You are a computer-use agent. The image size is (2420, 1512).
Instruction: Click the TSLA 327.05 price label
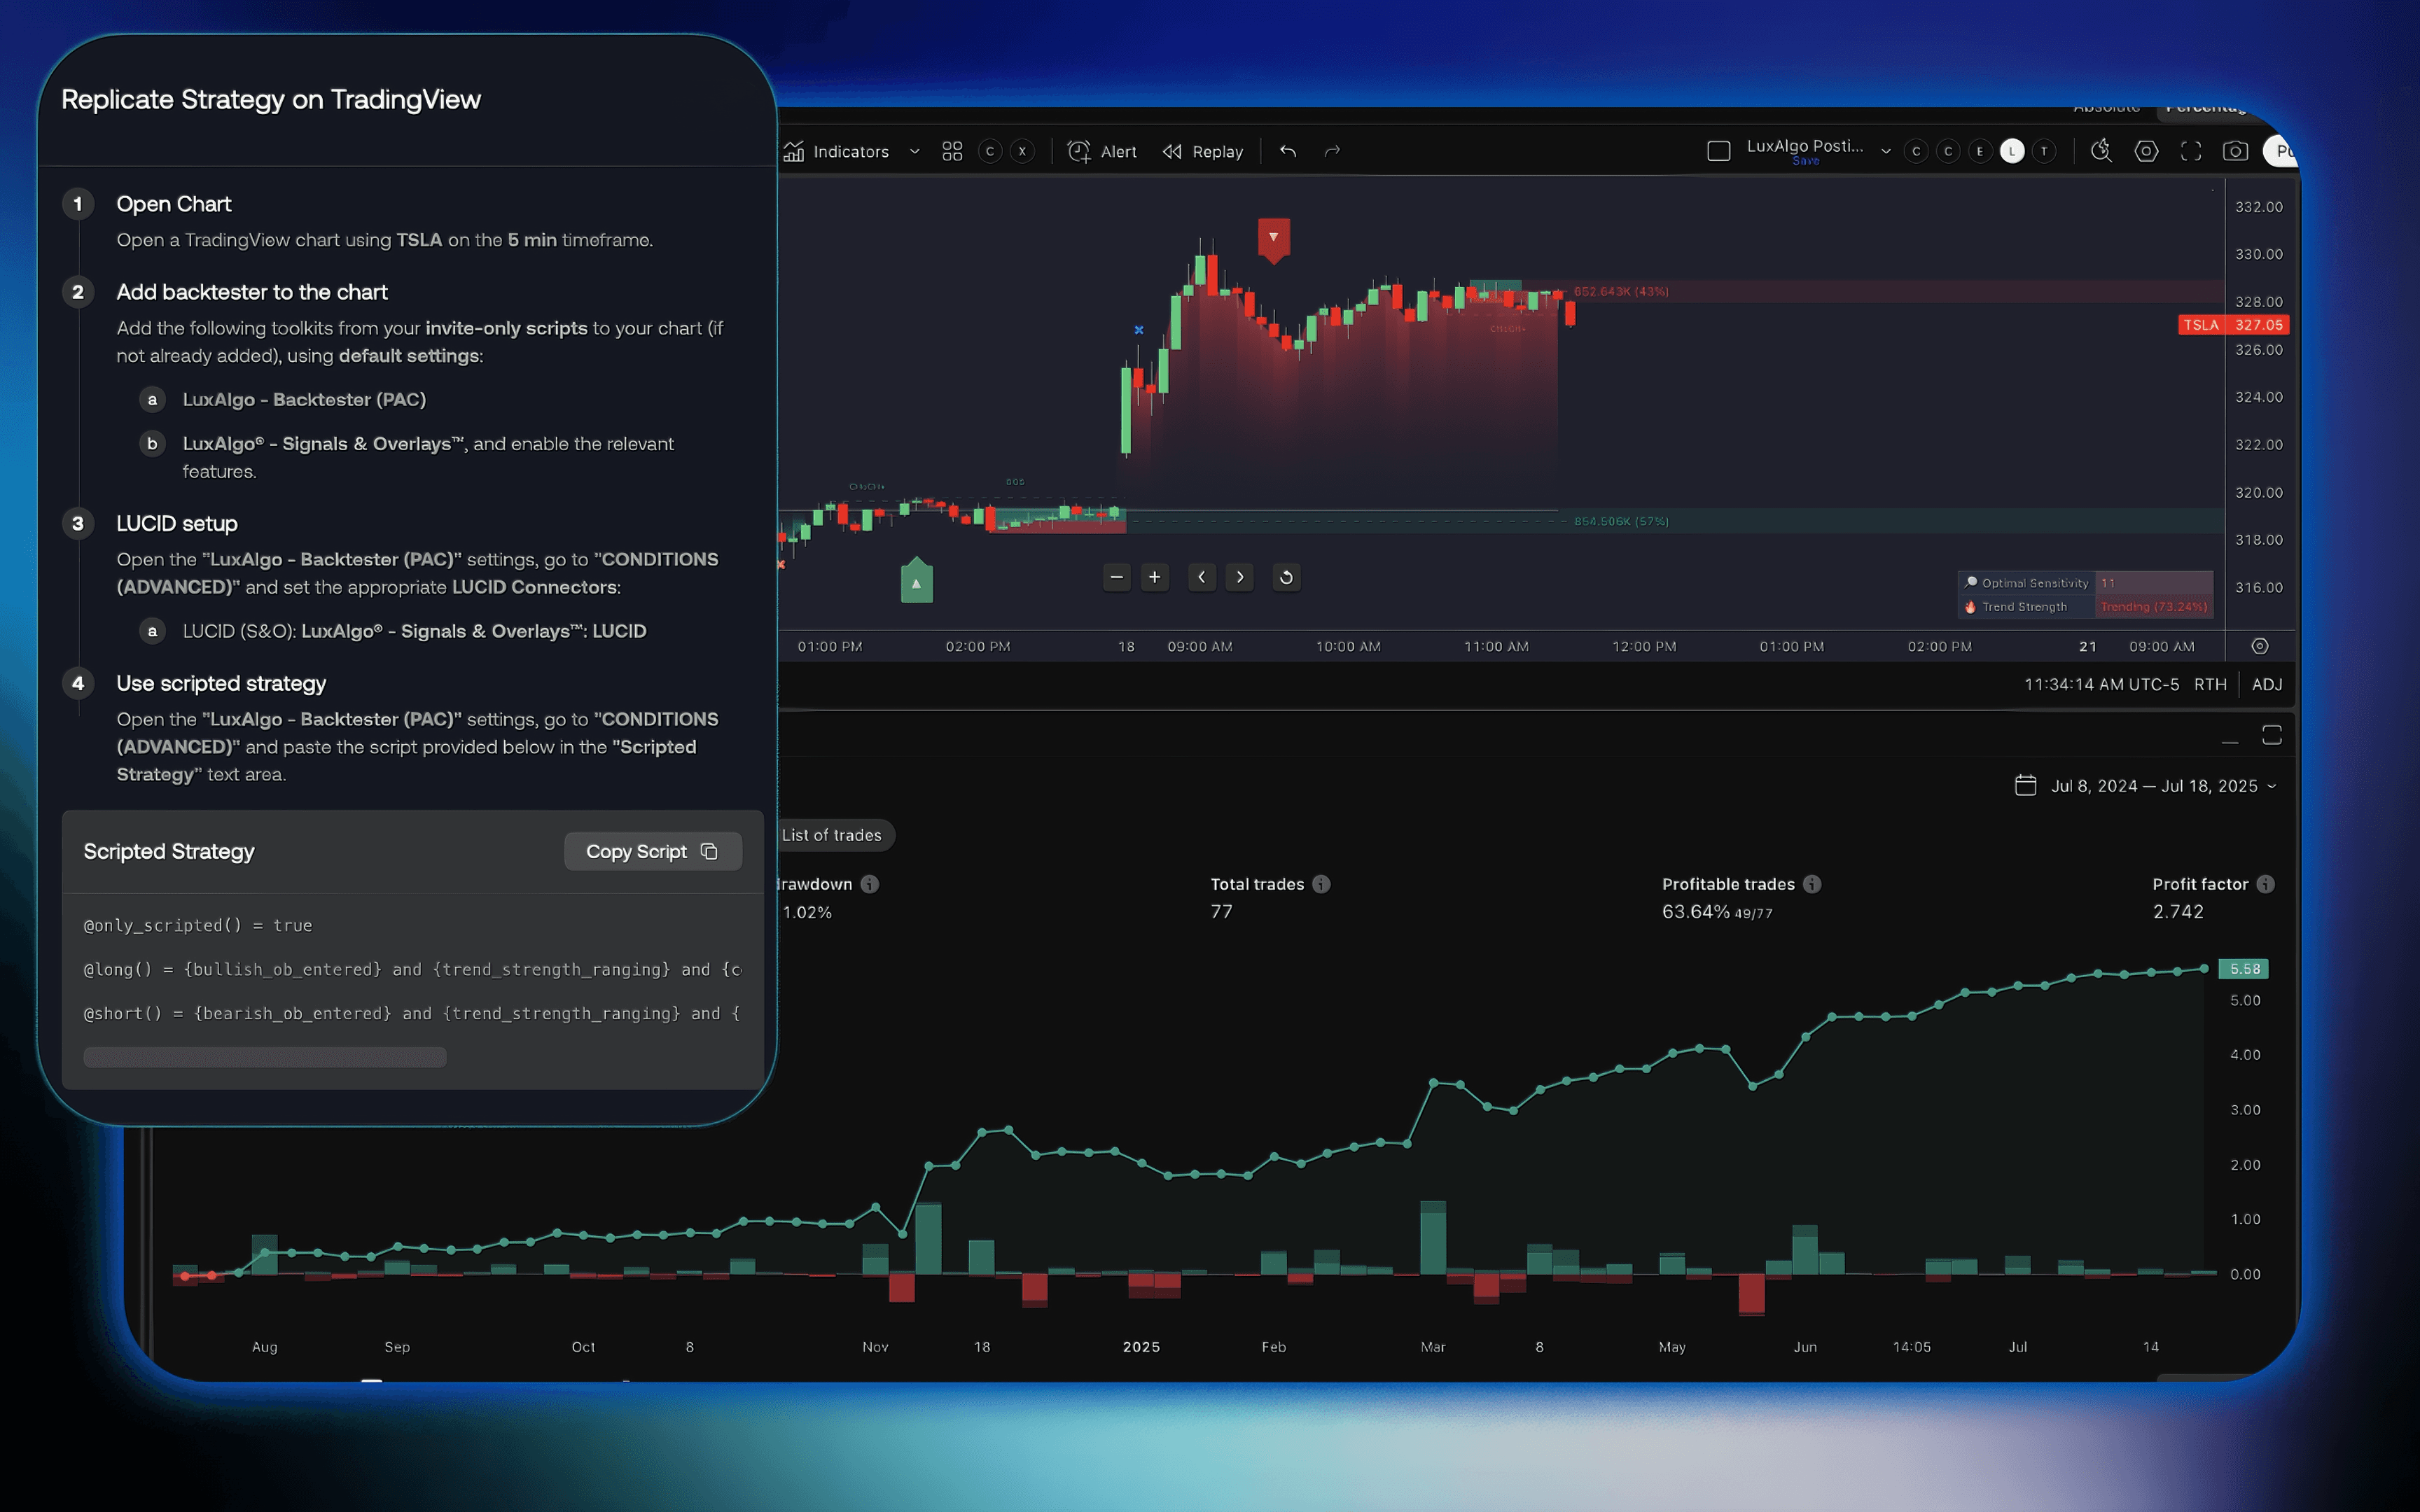(x=2233, y=325)
